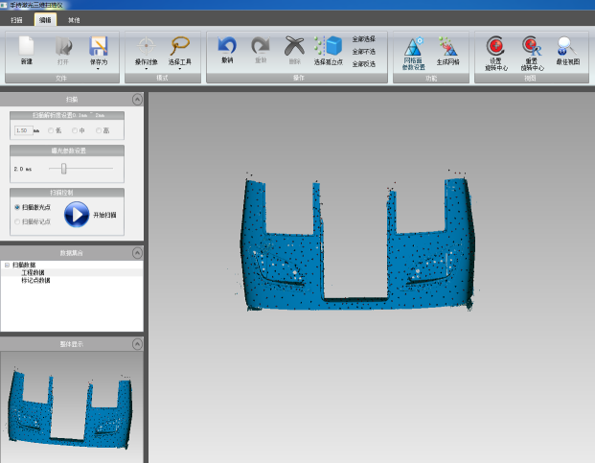Switch to the Other (其他) tab
The height and width of the screenshot is (463, 595).
[x=74, y=19]
